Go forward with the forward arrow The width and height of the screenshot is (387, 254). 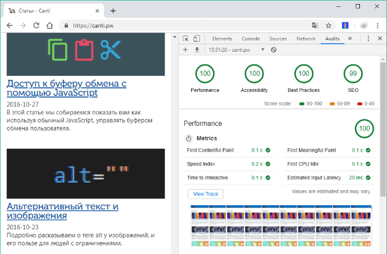(x=23, y=25)
